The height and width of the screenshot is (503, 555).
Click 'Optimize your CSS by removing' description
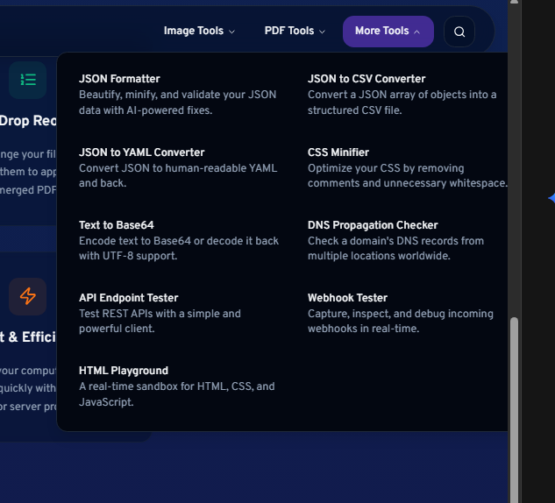pos(408,175)
